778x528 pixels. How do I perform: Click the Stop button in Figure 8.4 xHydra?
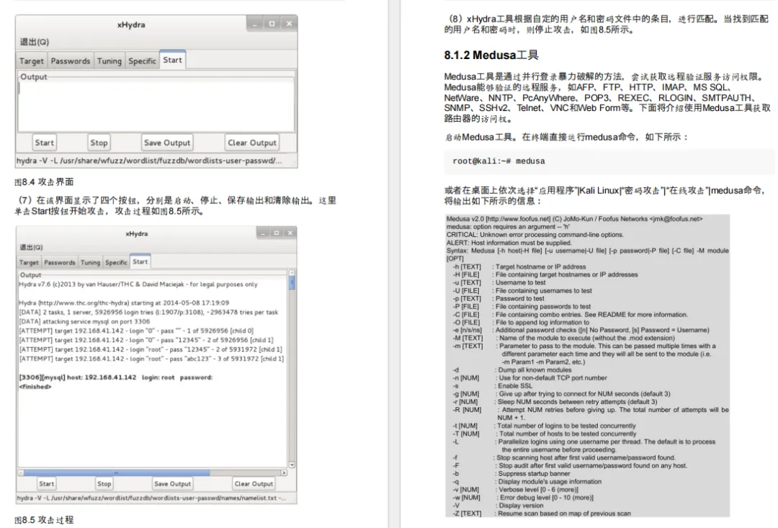click(x=99, y=143)
